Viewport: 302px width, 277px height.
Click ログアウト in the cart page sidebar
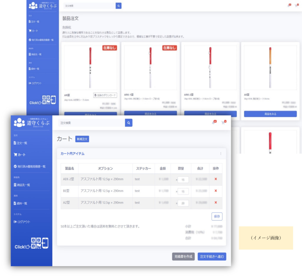(23, 222)
